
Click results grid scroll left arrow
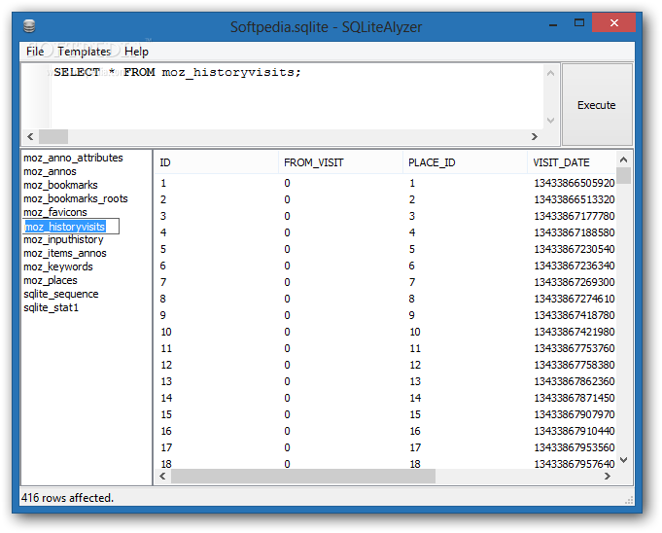pyautogui.click(x=162, y=476)
